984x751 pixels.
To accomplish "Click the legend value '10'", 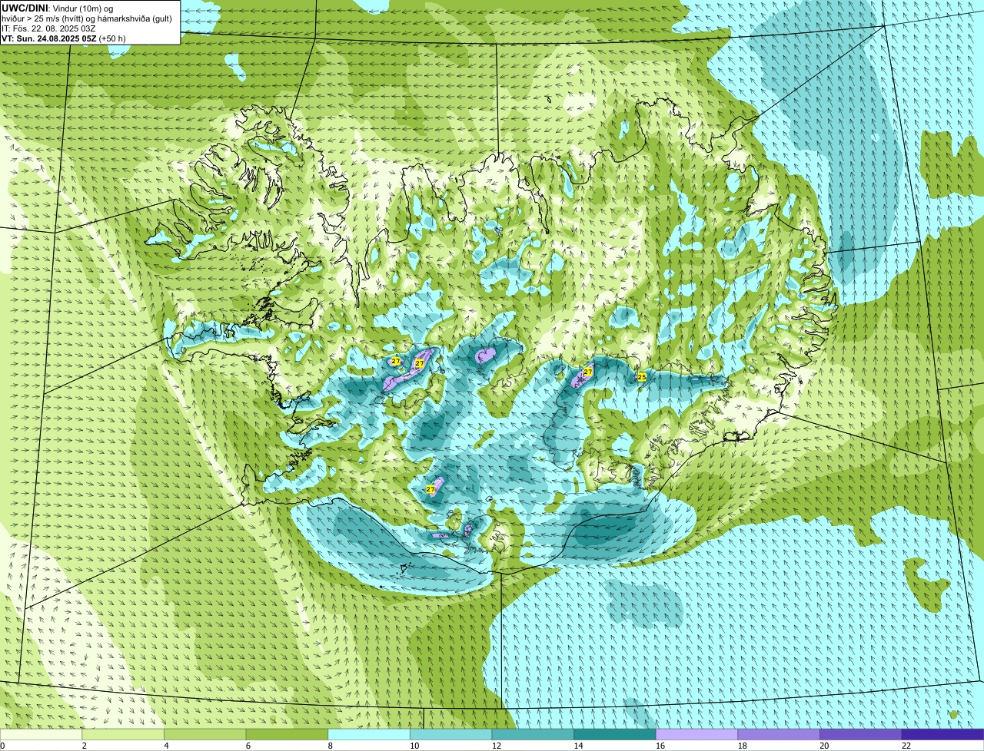I will [x=414, y=746].
